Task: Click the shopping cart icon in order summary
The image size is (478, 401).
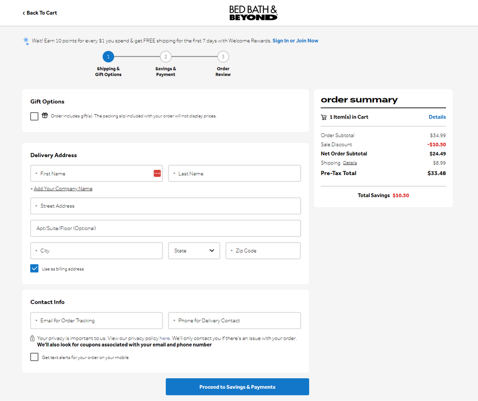Action: pyautogui.click(x=324, y=117)
